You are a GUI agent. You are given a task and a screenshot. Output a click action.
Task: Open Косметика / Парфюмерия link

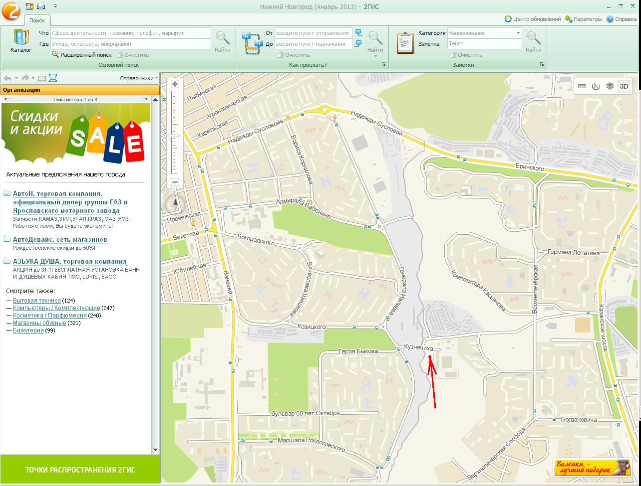(50, 316)
